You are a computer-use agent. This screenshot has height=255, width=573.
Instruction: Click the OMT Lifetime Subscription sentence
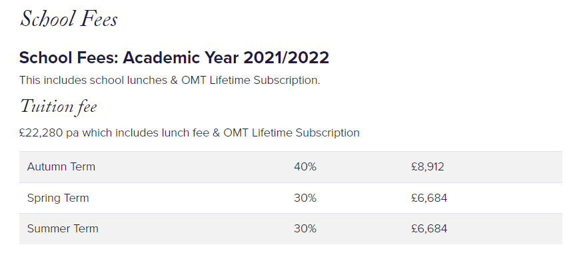pos(169,80)
